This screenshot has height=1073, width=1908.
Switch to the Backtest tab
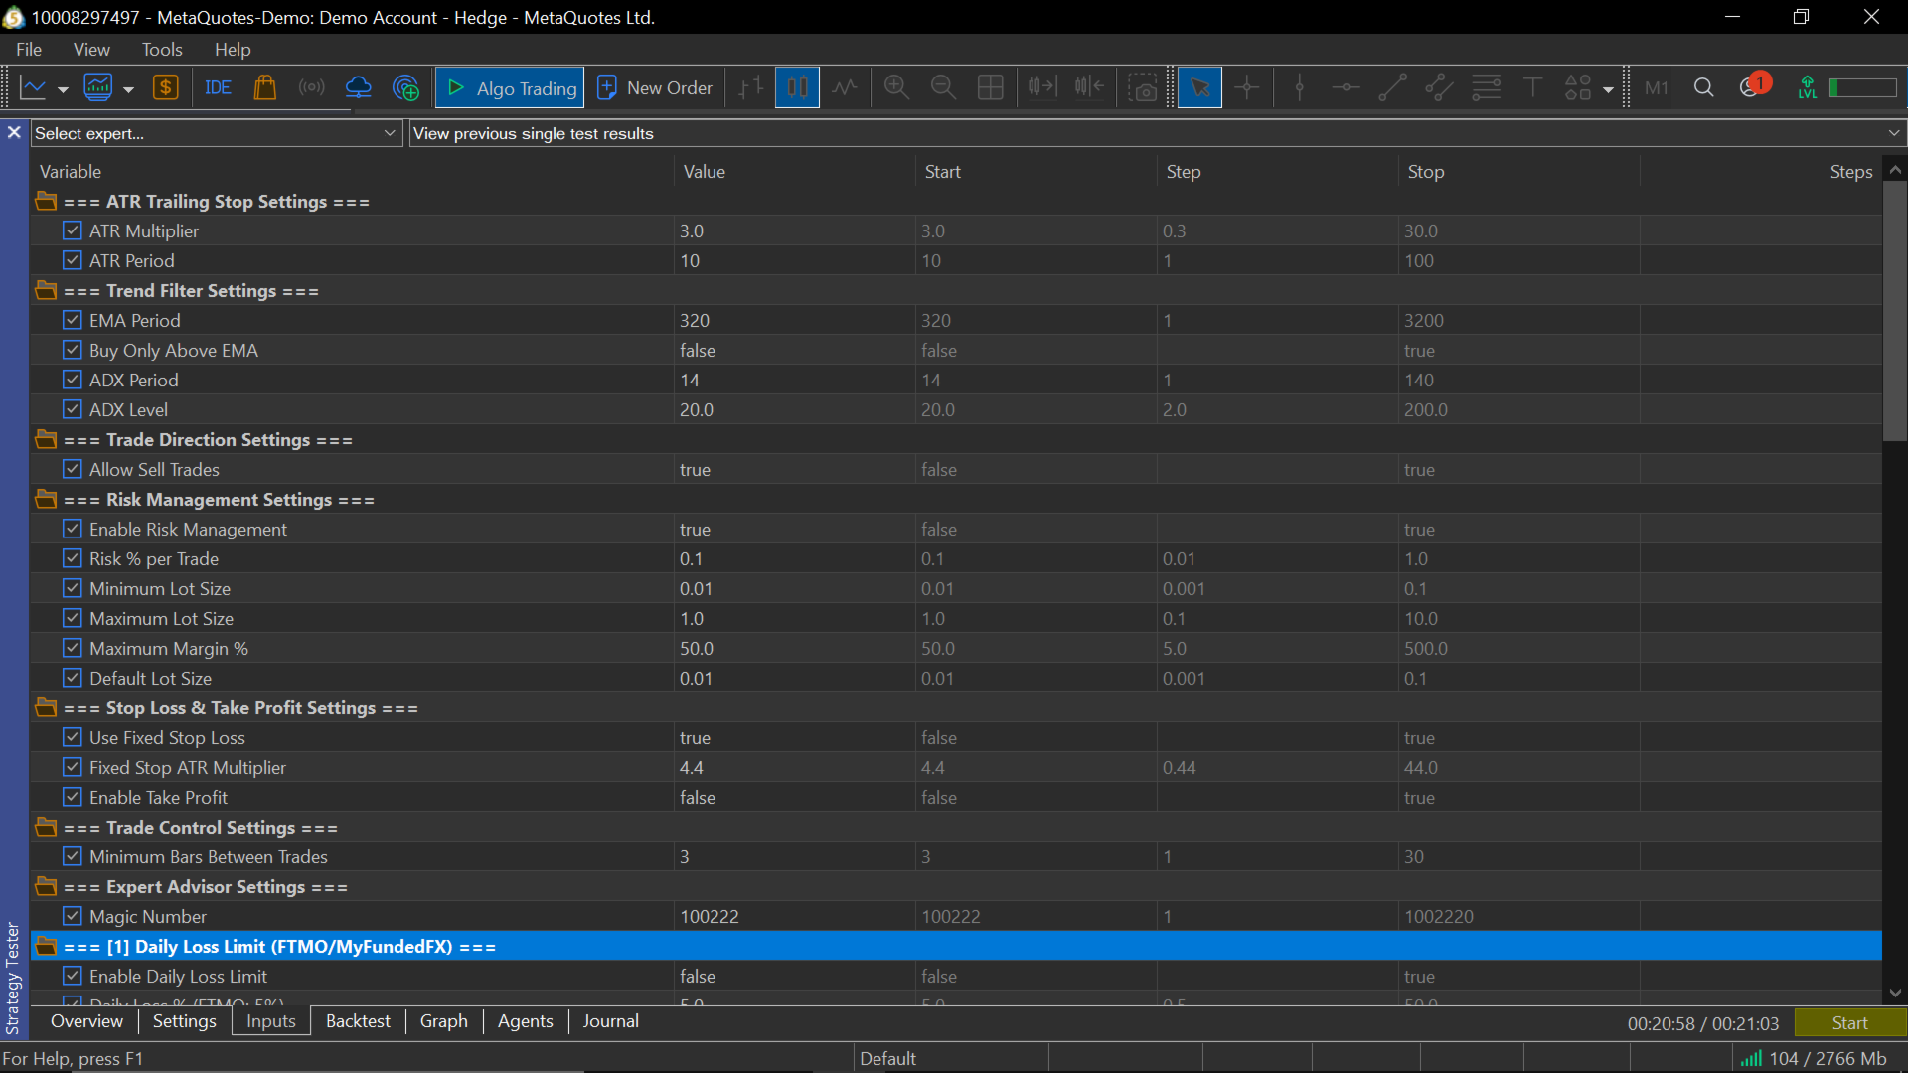tap(358, 1021)
